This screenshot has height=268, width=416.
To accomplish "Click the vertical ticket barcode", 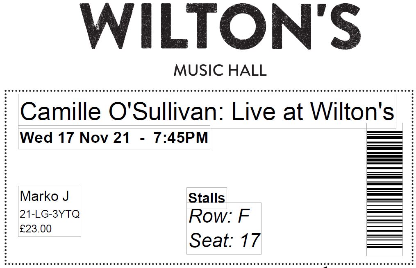I will click(384, 189).
